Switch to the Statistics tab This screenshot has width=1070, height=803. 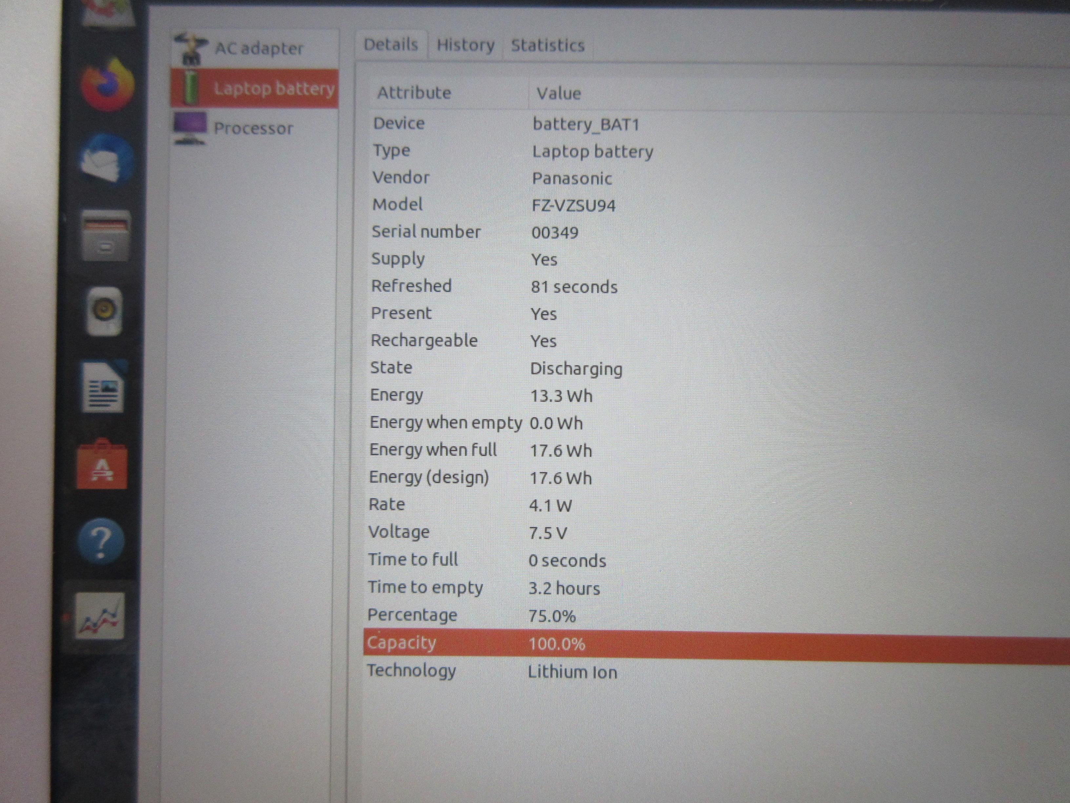point(547,46)
